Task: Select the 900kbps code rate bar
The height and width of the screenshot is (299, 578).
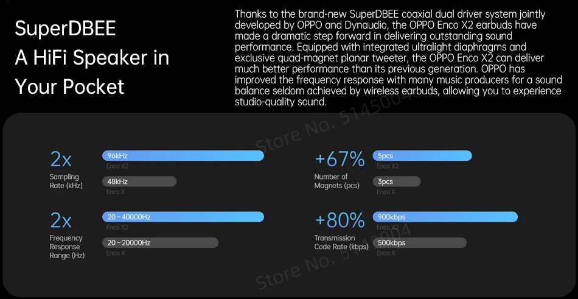Action: pyautogui.click(x=445, y=217)
